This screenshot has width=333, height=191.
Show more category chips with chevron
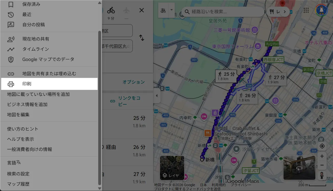[285, 12]
